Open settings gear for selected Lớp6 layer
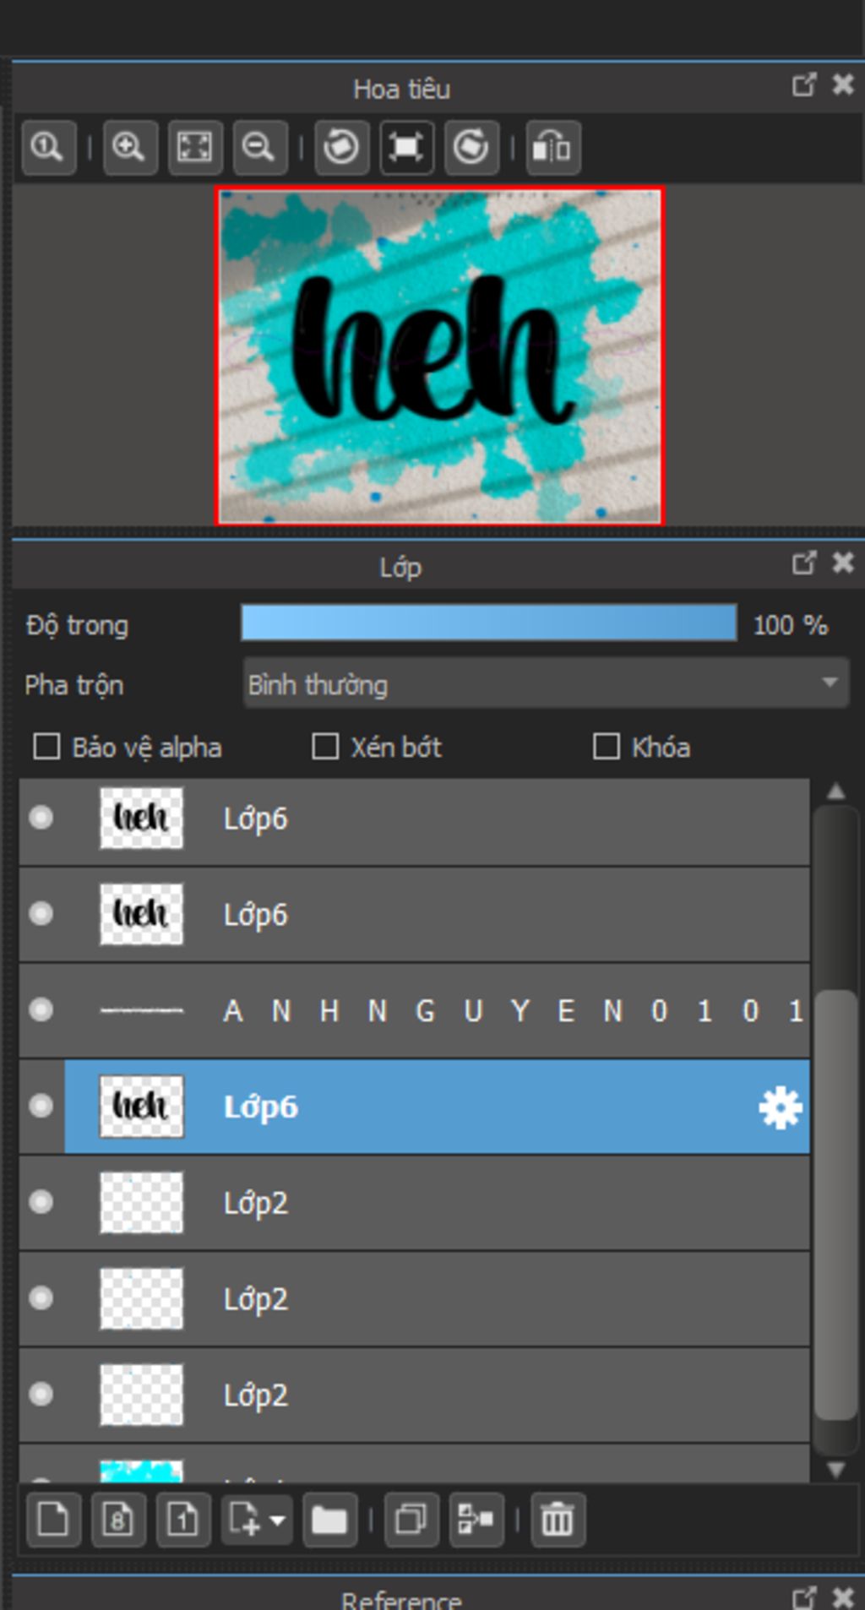This screenshot has height=1610, width=865. coord(779,1107)
